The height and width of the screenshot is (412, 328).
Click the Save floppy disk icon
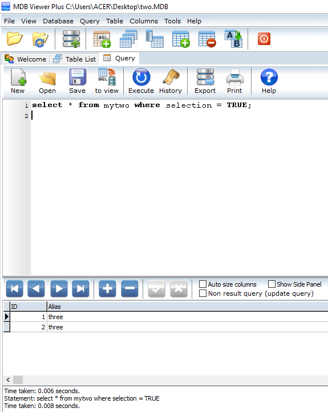[78, 77]
